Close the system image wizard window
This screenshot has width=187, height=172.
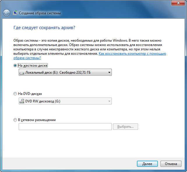(178, 3)
